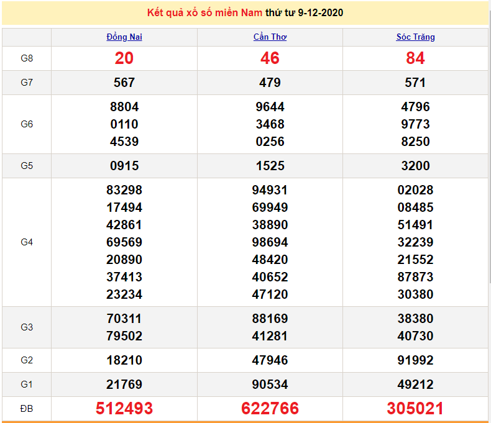The height and width of the screenshot is (423, 491).
Task: Click G1 result 21769 for Đồng Nai
Action: pos(124,384)
